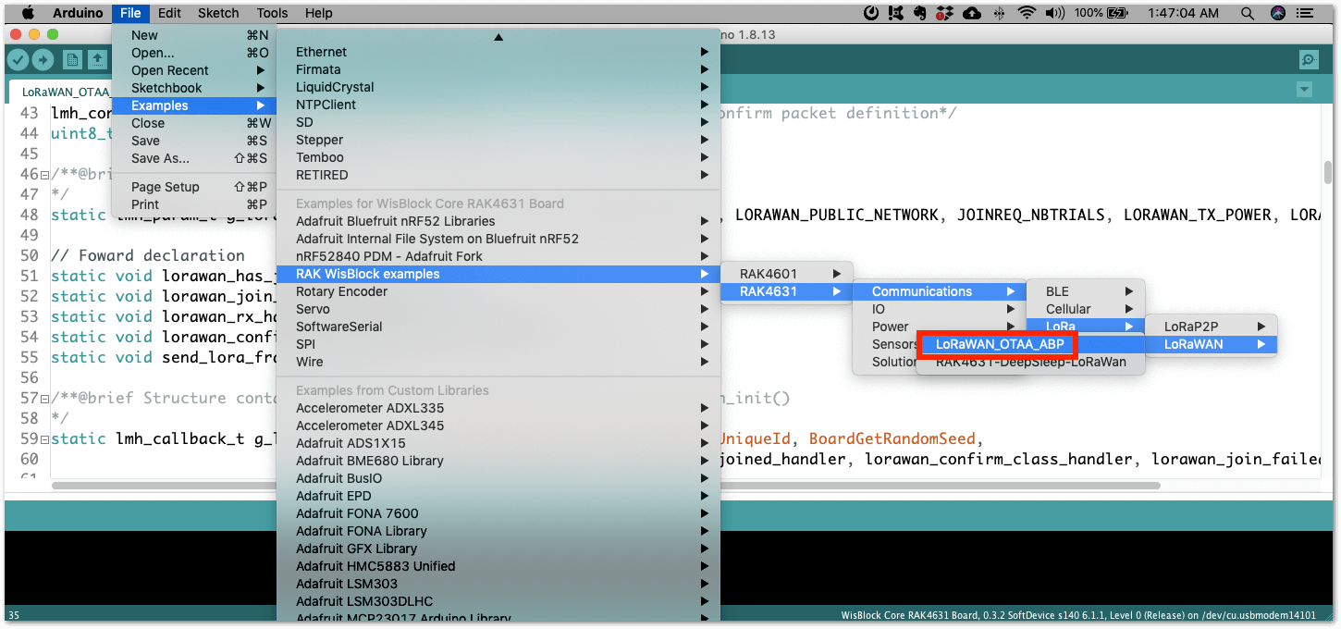Open the tab options dropdown arrow

click(1304, 89)
